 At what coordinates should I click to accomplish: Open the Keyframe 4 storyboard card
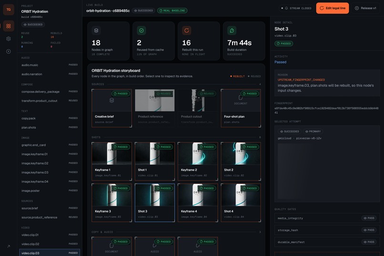click(x=198, y=203)
